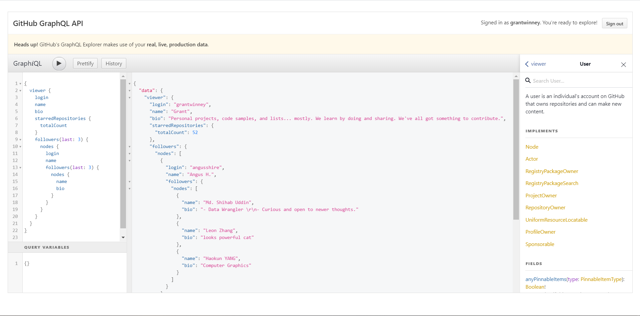Click the magnifier search icon in docs
Image resolution: width=640 pixels, height=316 pixels.
[528, 81]
